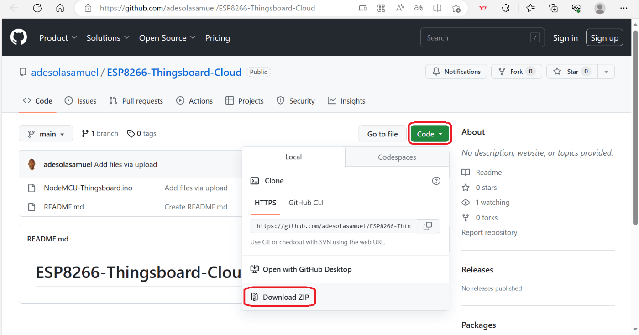
Task: Click the GitHub logo icon
Action: tap(19, 37)
